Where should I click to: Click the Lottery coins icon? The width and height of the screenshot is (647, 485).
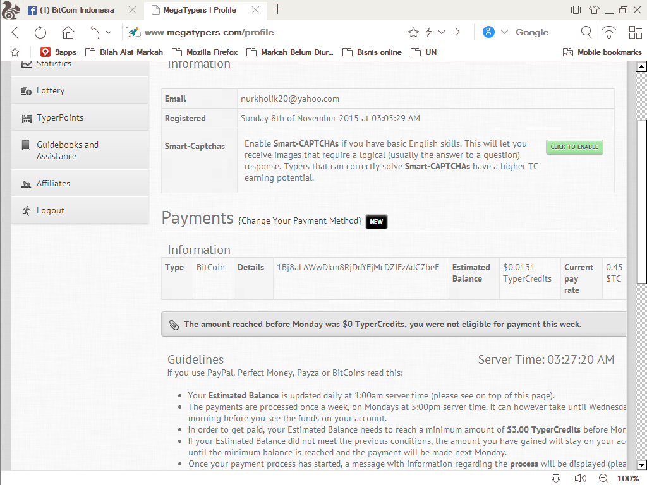(x=26, y=91)
